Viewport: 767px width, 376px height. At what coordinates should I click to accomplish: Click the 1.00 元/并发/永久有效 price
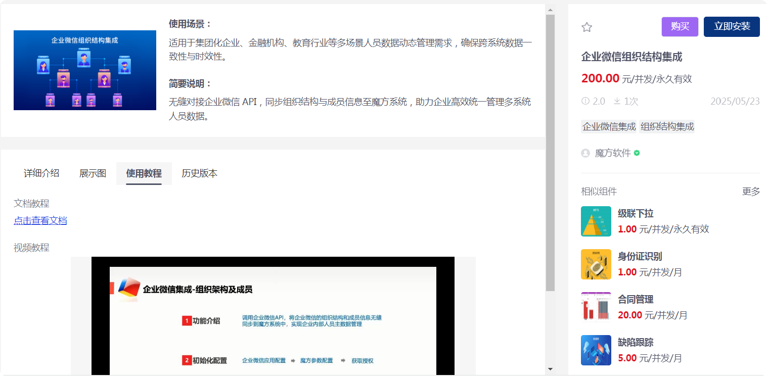click(x=663, y=229)
